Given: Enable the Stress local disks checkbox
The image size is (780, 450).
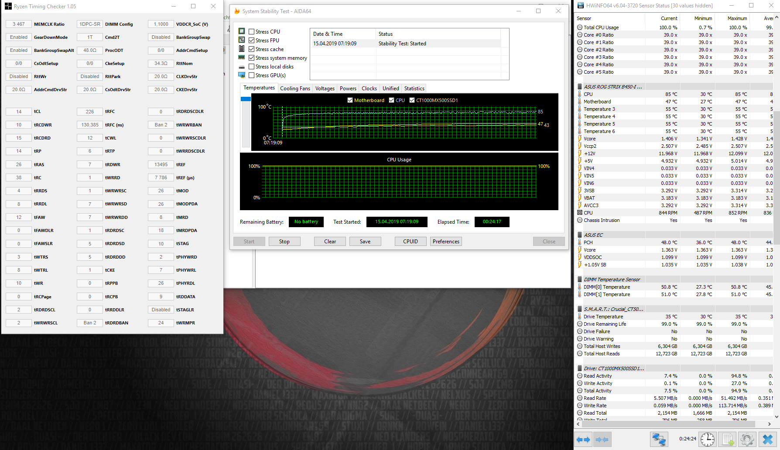Looking at the screenshot, I should 251,66.
